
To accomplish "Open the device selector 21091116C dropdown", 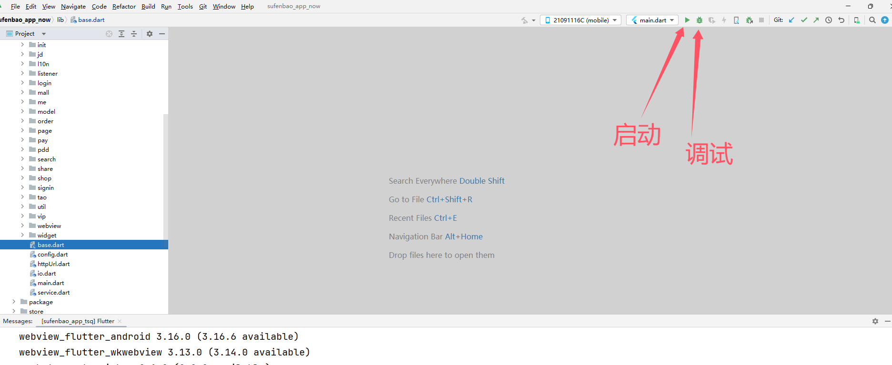I will pos(580,20).
